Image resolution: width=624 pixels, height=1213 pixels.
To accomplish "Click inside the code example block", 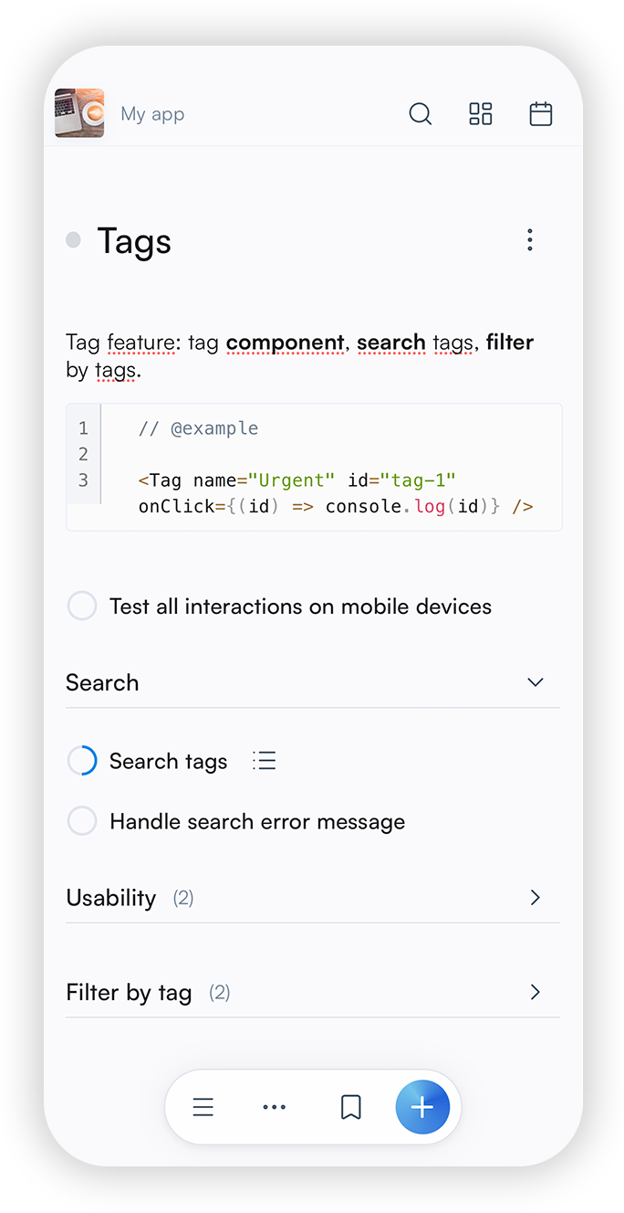I will pyautogui.click(x=328, y=466).
